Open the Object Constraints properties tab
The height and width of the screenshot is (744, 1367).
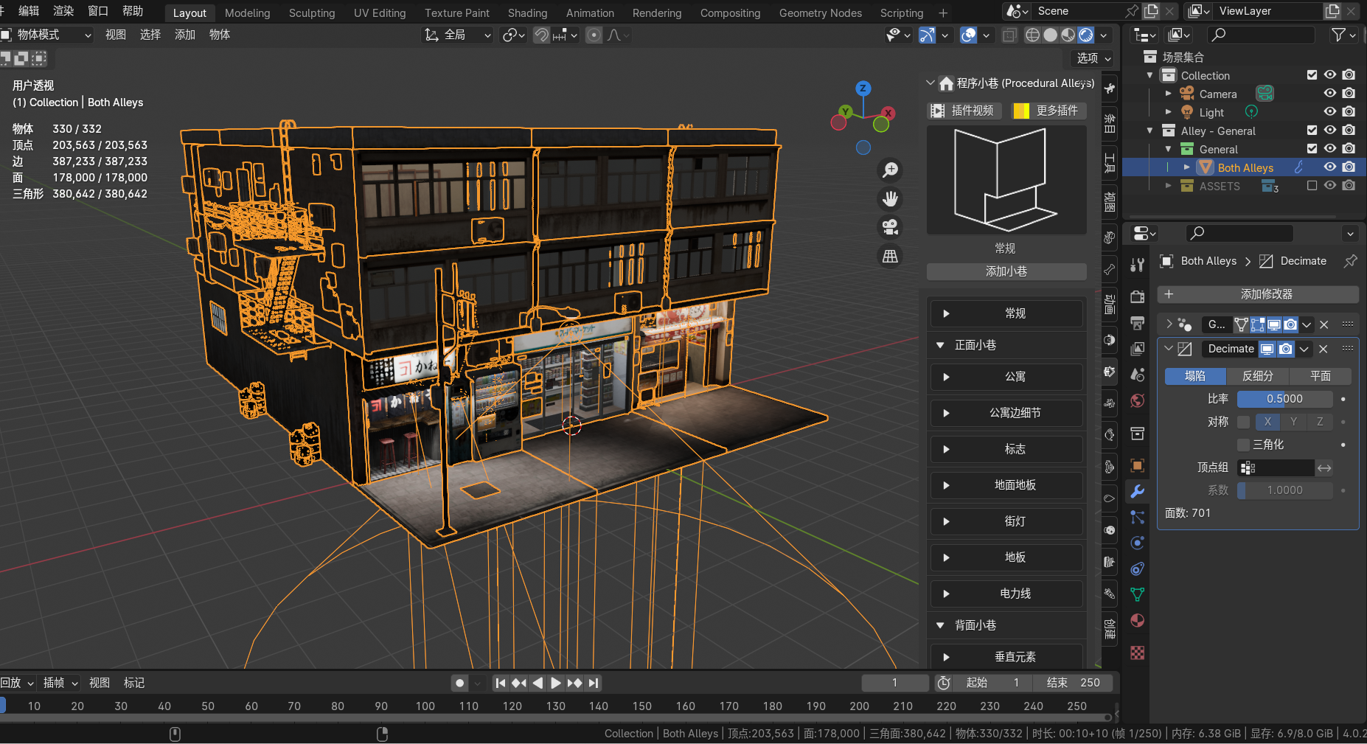1138,569
